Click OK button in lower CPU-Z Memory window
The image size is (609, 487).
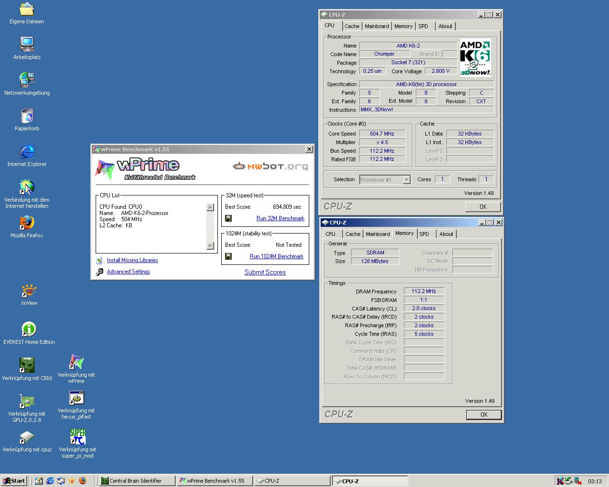(484, 414)
